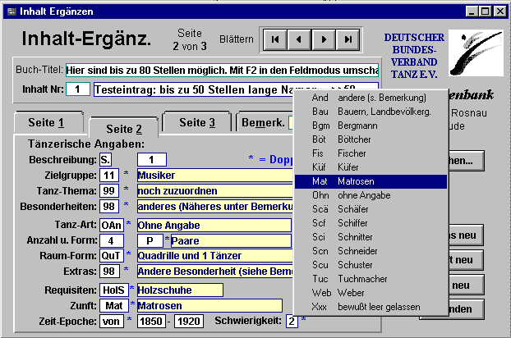Choose 'Fis Fischer' from the list
511x338 pixels.
[x=371, y=153]
